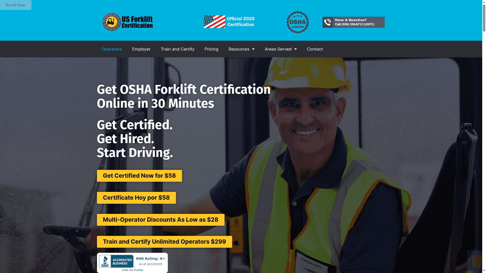Open the Operators menu item
This screenshot has height=273, width=486.
pyautogui.click(x=112, y=49)
